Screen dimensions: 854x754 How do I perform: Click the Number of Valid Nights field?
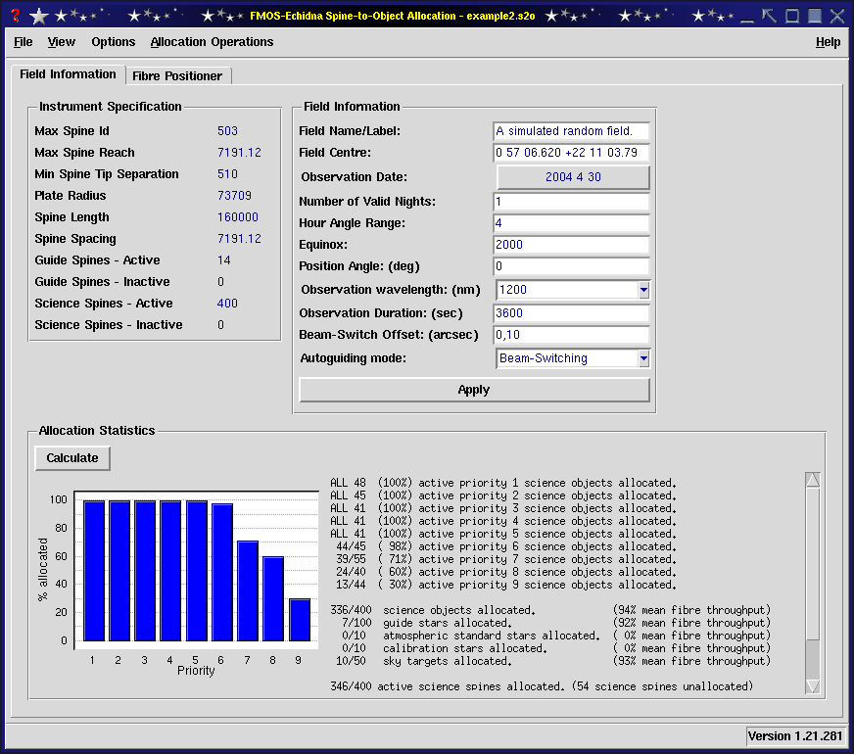click(571, 202)
